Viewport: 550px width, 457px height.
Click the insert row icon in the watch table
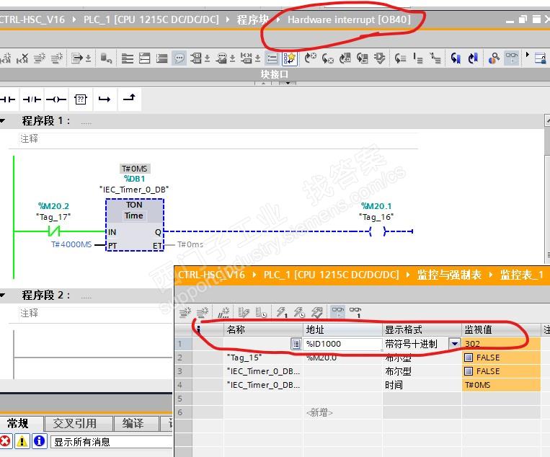click(185, 312)
